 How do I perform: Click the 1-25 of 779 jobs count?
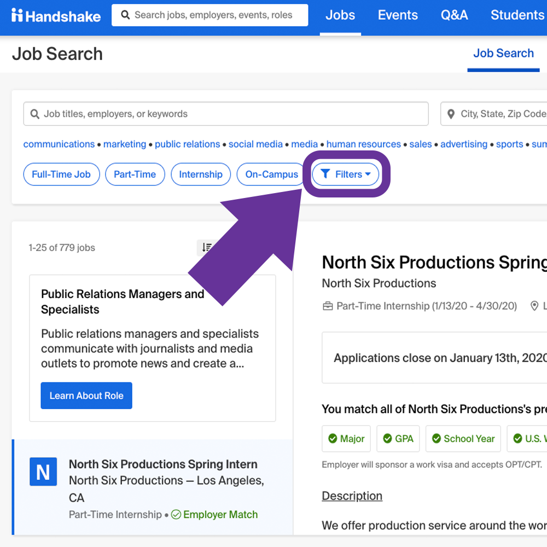click(x=62, y=248)
